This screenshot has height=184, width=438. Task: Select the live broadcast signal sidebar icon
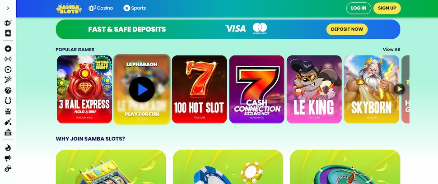pos(8,59)
